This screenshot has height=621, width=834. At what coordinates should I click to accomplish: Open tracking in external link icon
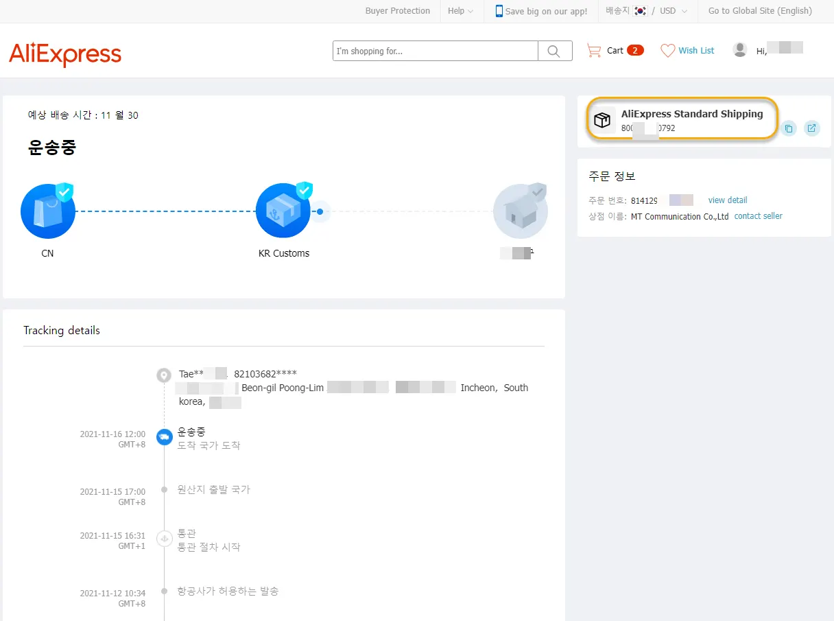812,128
